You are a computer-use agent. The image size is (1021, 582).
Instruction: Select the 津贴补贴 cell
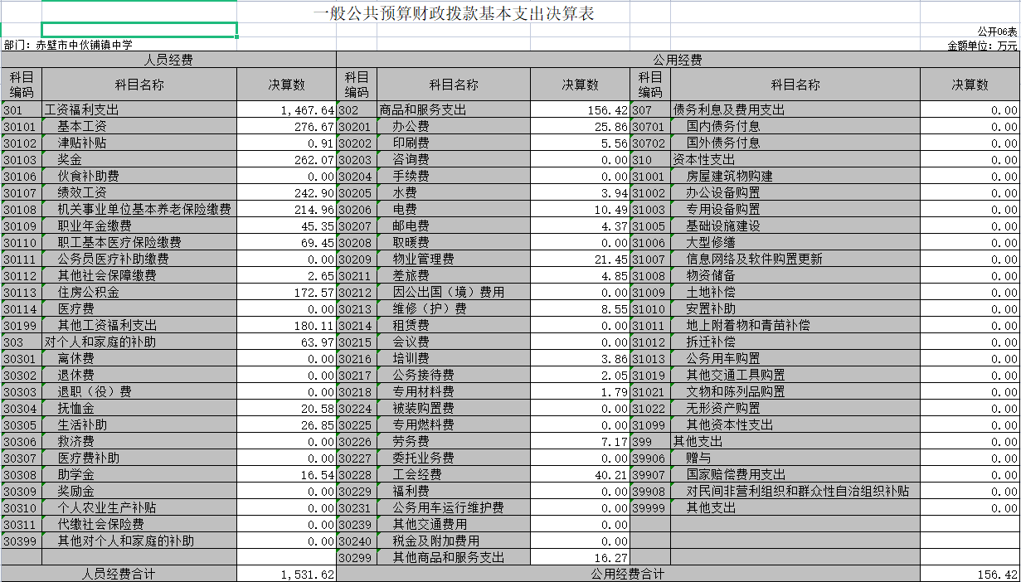[x=139, y=143]
